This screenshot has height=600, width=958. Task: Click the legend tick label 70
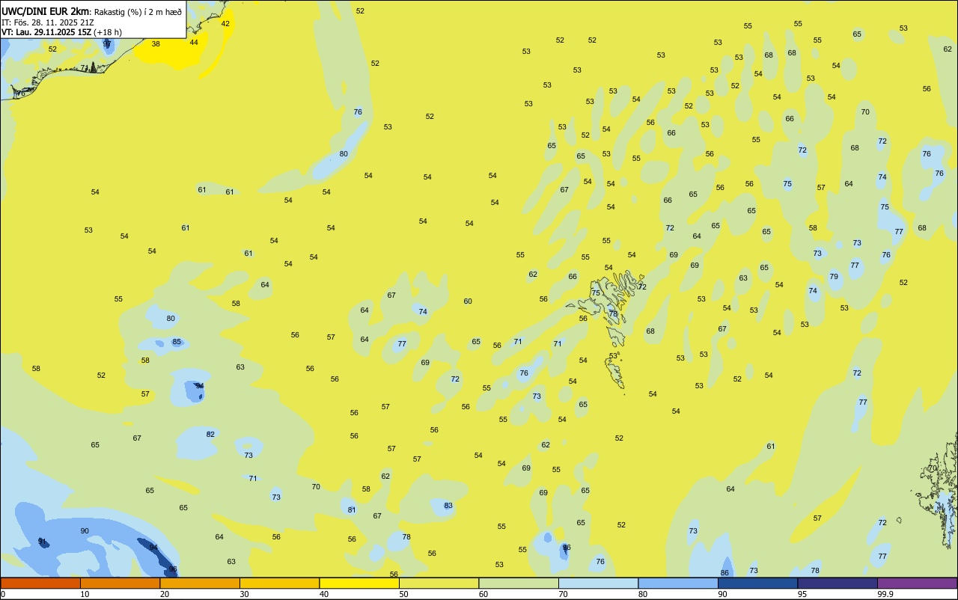coord(563,594)
